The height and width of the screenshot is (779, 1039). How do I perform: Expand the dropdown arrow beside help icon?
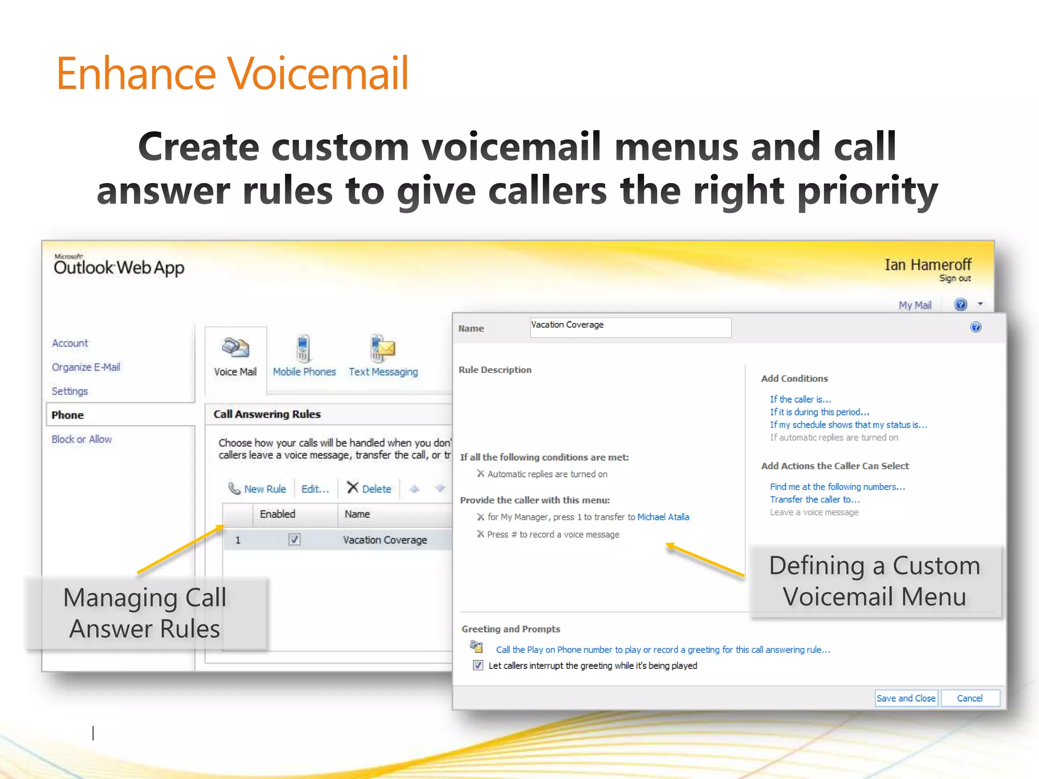click(x=980, y=304)
